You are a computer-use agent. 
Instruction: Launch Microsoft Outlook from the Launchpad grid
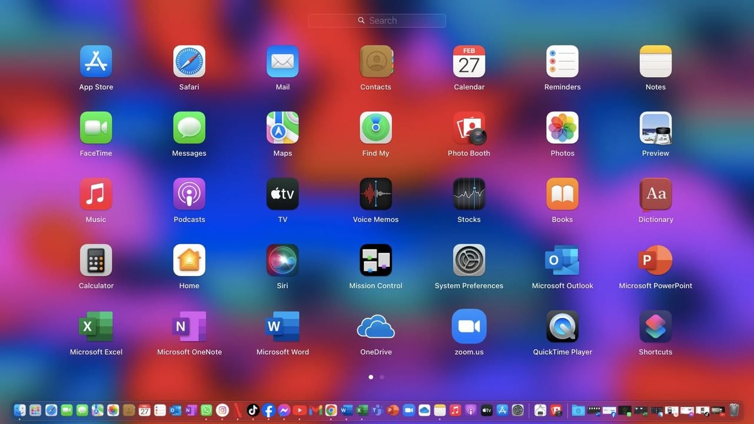pos(562,260)
